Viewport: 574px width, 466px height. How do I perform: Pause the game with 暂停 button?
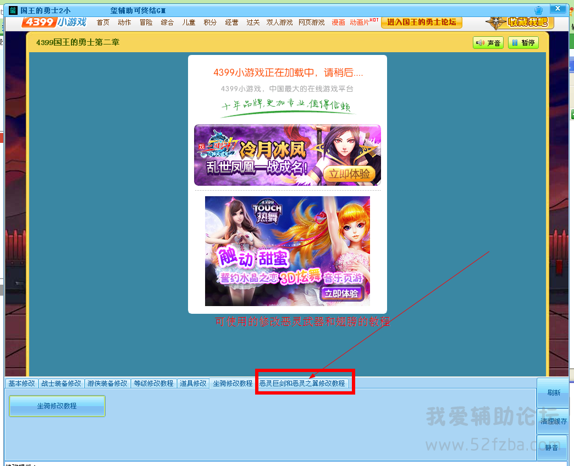(523, 43)
